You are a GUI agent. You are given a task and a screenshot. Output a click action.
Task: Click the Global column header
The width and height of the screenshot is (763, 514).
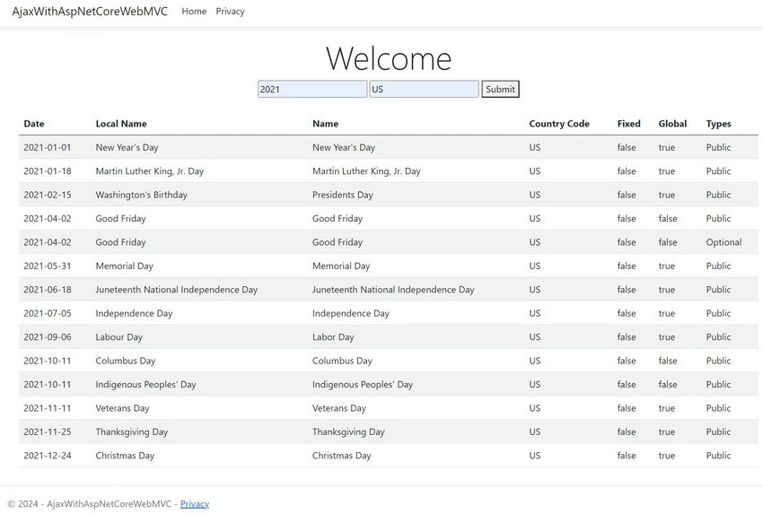[672, 124]
